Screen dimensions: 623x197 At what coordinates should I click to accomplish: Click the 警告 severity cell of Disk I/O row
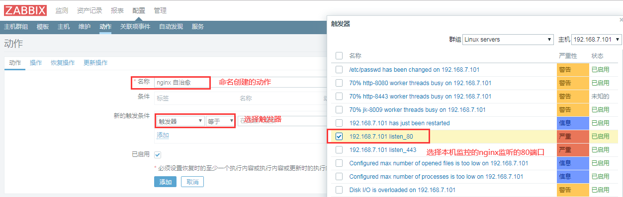point(572,190)
